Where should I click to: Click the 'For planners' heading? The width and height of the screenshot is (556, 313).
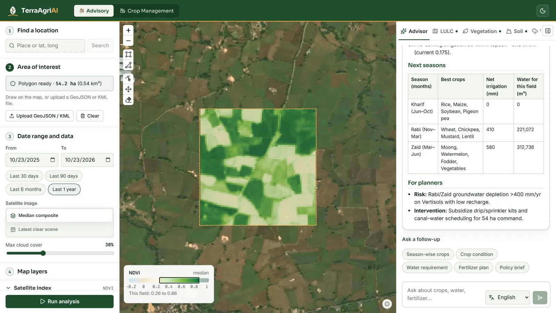[425, 183]
